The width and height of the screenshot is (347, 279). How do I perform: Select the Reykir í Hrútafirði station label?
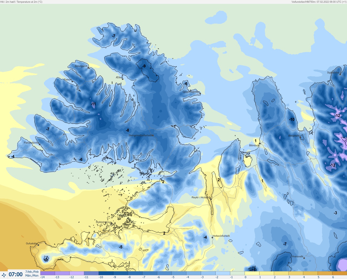[201, 197]
